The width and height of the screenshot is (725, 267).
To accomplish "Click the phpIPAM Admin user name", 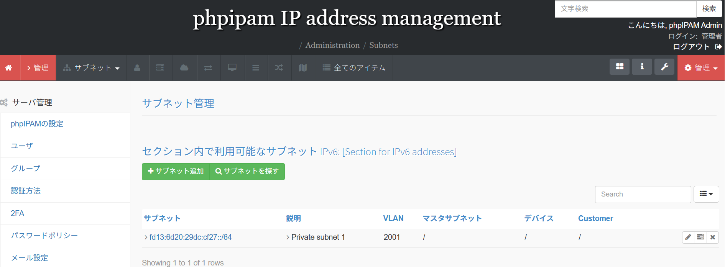I will 695,25.
